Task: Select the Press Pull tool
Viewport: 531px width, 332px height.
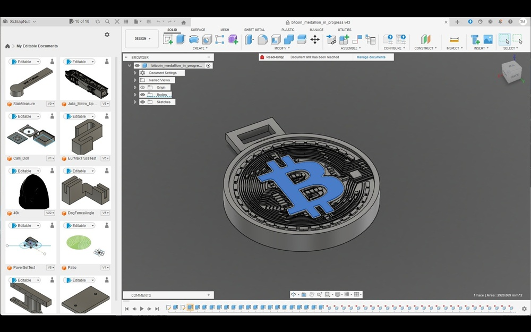Action: tap(248, 40)
